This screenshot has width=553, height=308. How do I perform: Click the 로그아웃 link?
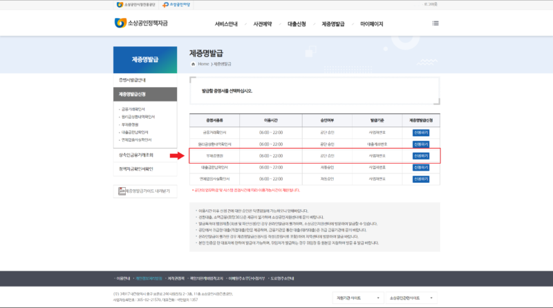click(x=431, y=4)
